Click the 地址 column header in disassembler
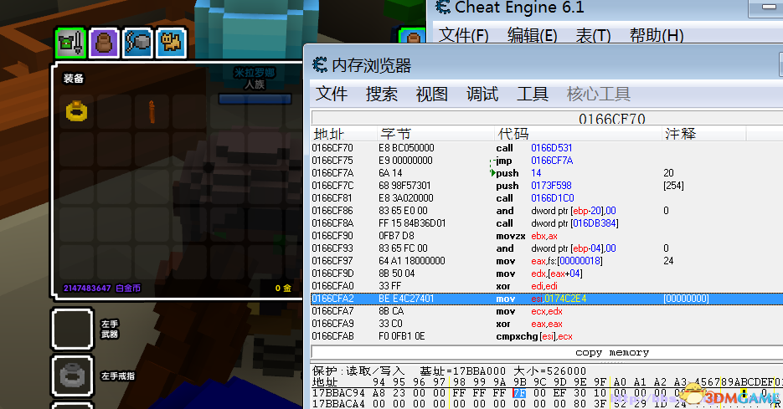783x409 pixels. (344, 134)
